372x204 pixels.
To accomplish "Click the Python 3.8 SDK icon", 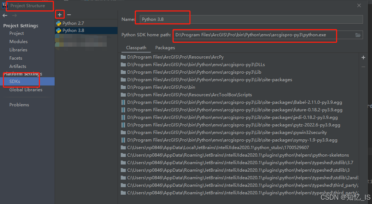I will pyautogui.click(x=59, y=30).
